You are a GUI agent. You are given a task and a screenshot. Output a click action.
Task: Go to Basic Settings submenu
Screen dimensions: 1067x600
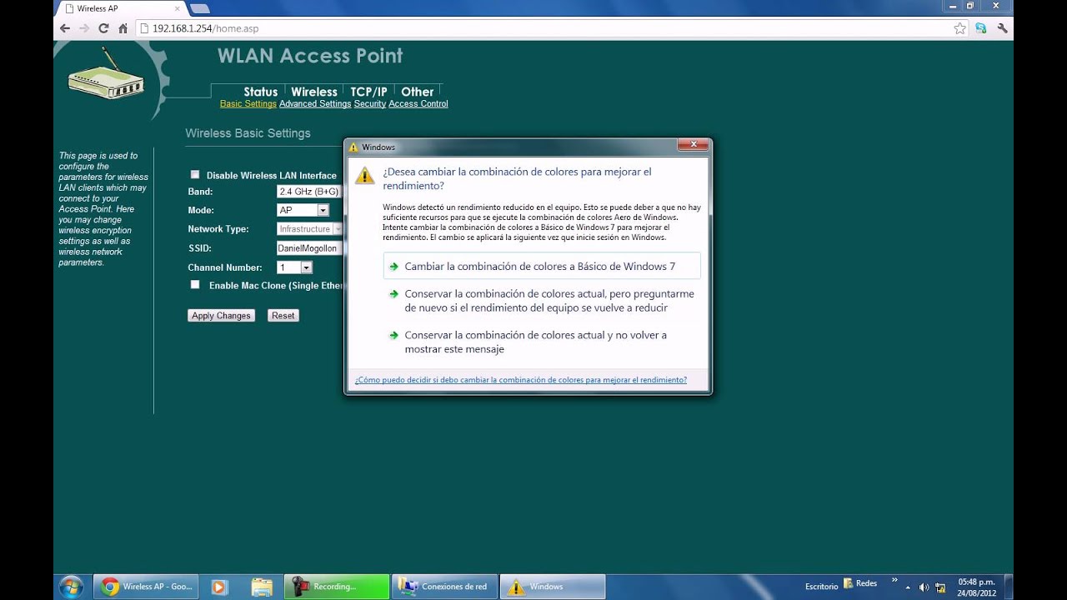click(x=248, y=104)
